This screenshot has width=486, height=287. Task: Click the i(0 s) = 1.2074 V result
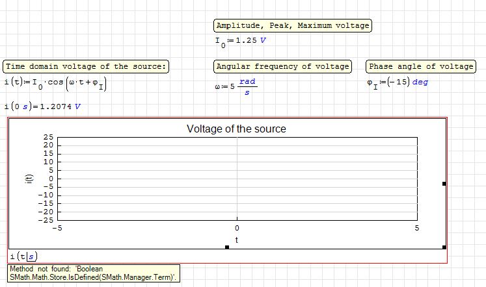[42, 106]
